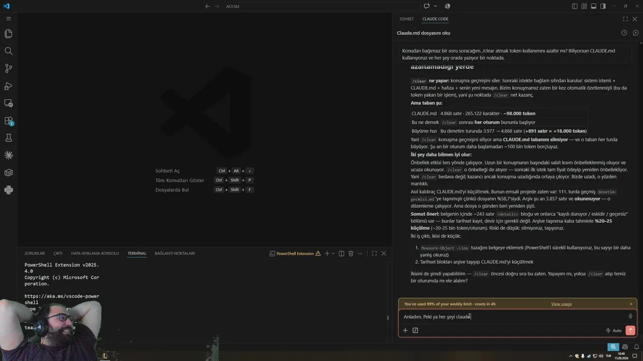Open the Claude Code starburst icon in activity bar
Viewport: 643px width, 361px height.
point(9,155)
